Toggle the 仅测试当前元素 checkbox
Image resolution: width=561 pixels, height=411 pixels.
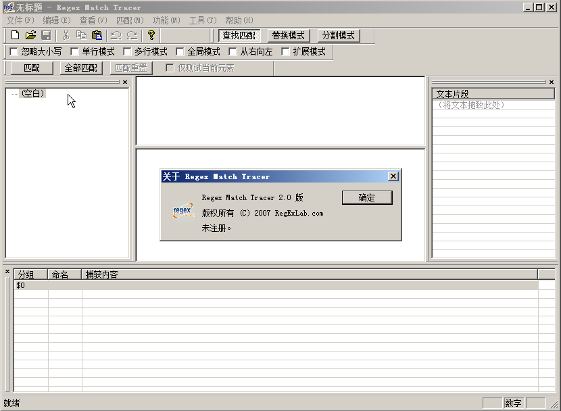click(x=170, y=68)
